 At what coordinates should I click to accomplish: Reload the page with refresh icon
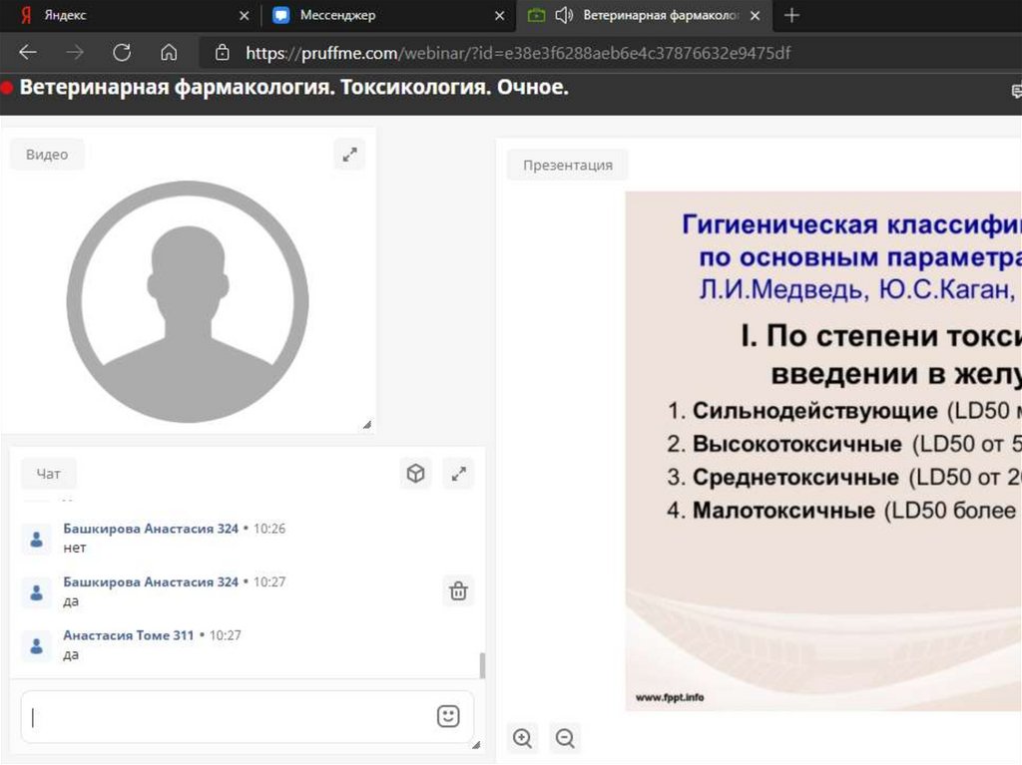122,53
